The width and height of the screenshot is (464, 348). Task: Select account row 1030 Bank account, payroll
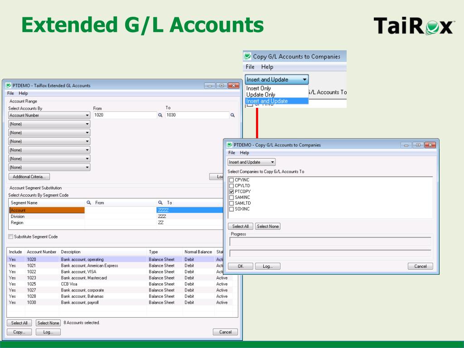(x=120, y=302)
